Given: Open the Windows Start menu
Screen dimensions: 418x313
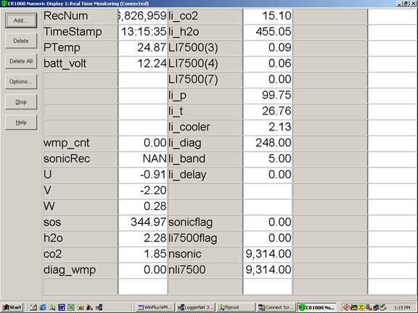Looking at the screenshot, I should click(x=12, y=307).
